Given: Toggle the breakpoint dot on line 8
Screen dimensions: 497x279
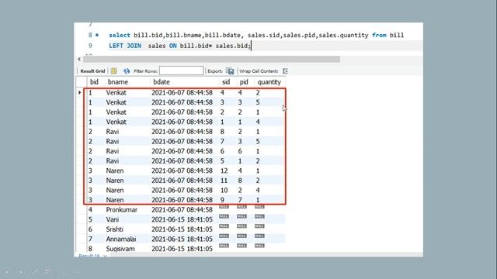Looking at the screenshot, I should point(97,35).
